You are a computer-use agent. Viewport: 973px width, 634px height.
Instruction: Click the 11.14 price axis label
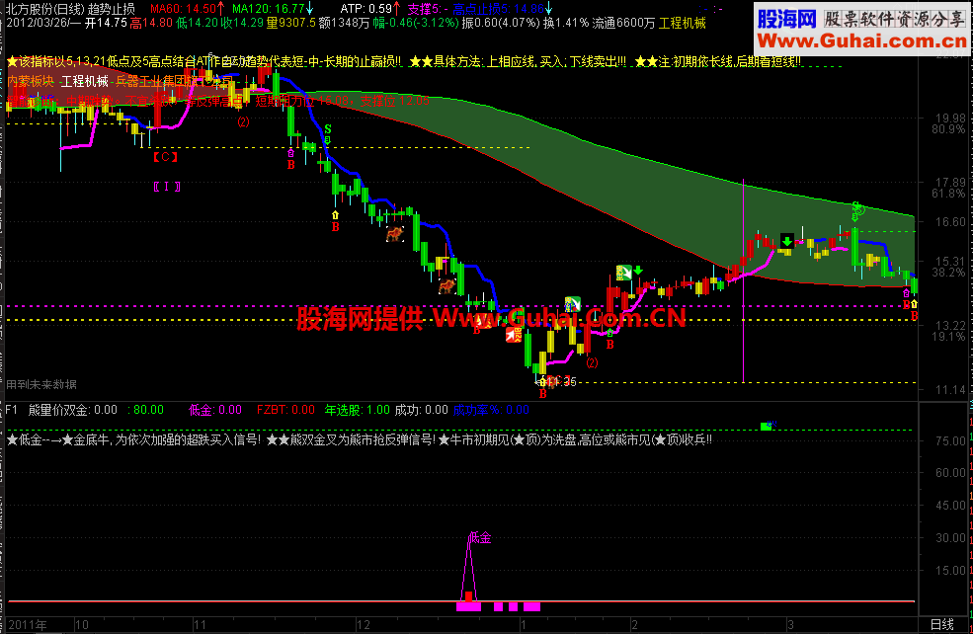(950, 389)
